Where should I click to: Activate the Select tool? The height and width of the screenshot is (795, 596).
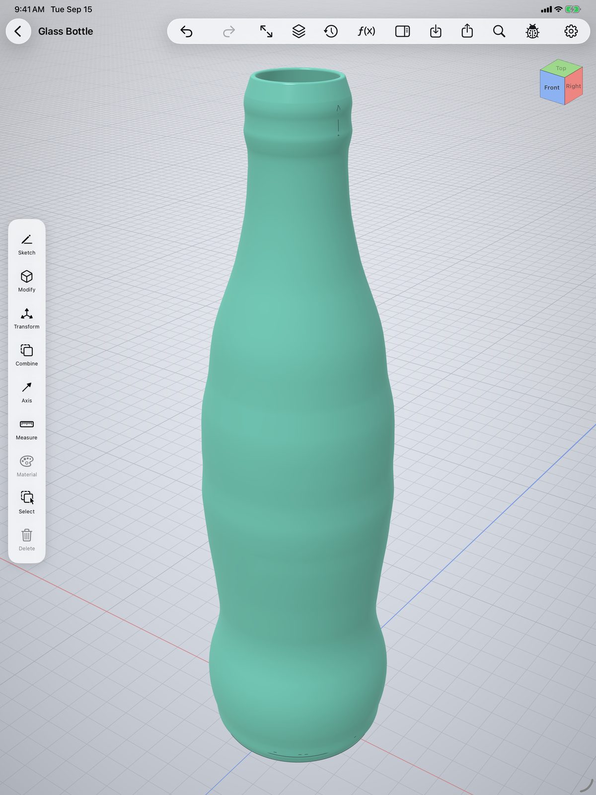pyautogui.click(x=27, y=503)
